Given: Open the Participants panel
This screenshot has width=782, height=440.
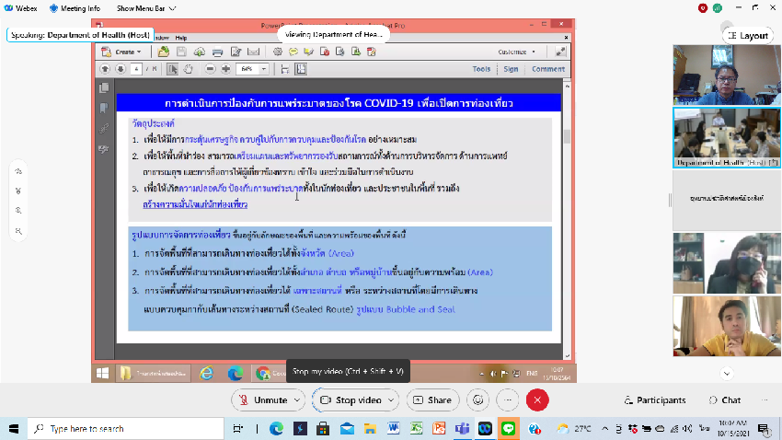Looking at the screenshot, I should (653, 400).
